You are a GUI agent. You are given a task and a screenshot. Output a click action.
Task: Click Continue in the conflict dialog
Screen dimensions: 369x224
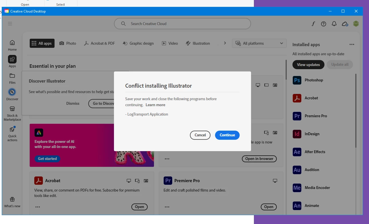[x=227, y=135]
